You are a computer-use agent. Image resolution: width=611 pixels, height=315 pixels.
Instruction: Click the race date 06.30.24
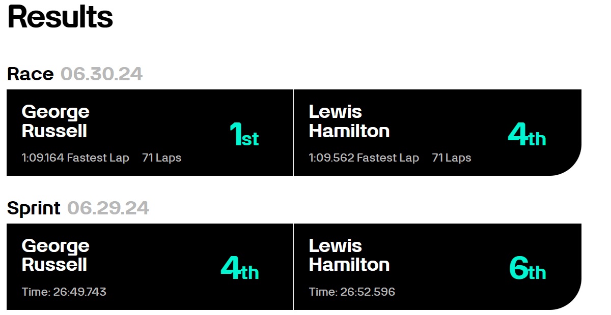101,74
